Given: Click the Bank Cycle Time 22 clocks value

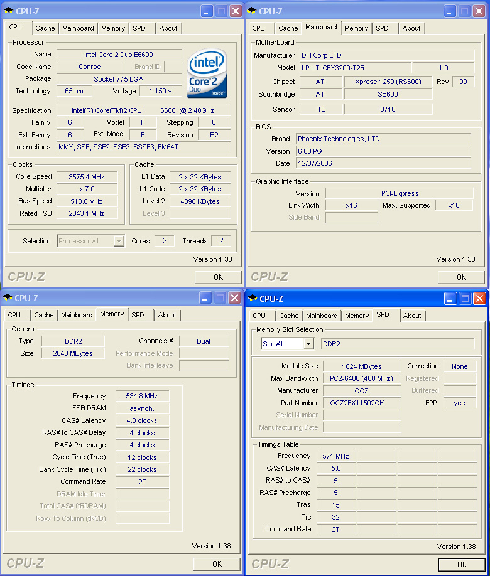Looking at the screenshot, I should 142,469.
